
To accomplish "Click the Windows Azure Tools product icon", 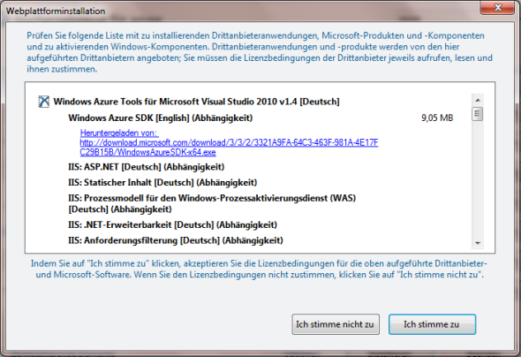I will tap(44, 102).
